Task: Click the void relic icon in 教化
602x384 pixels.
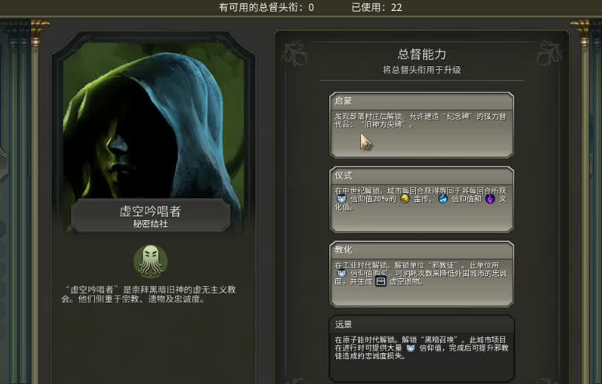Action: coord(380,281)
